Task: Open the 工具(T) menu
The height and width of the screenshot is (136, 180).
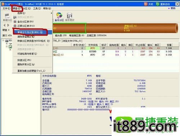Action: (37, 8)
